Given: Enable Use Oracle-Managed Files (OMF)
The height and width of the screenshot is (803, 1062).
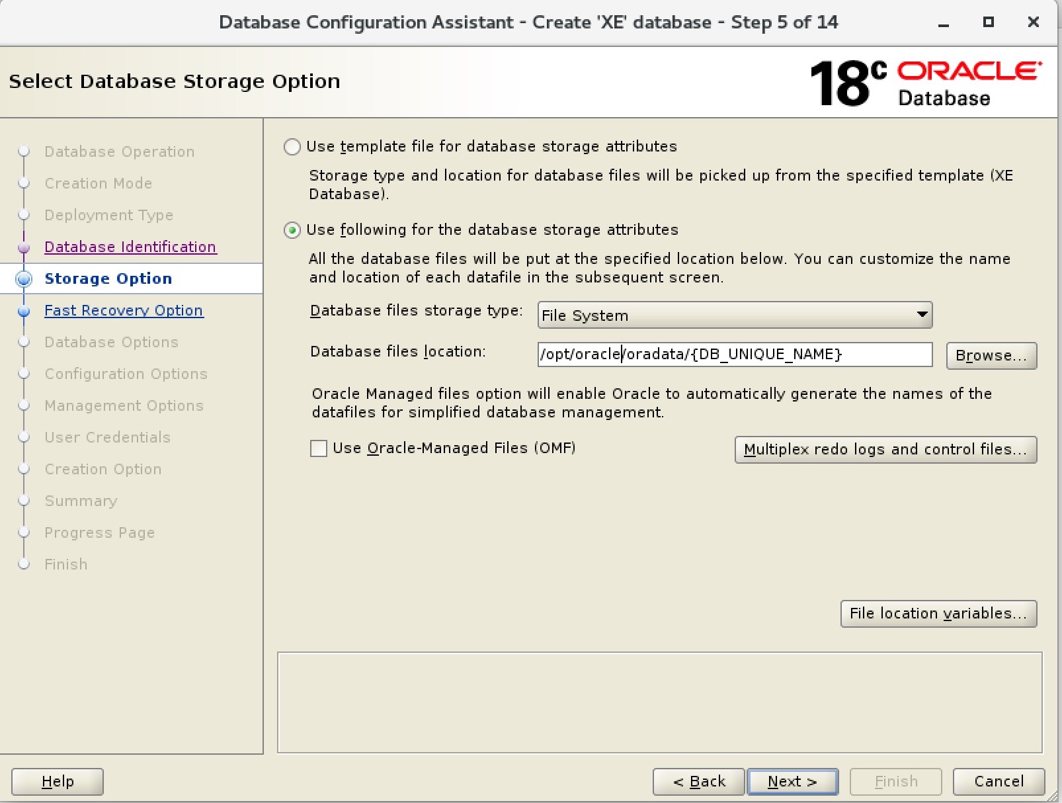Looking at the screenshot, I should pyautogui.click(x=319, y=448).
